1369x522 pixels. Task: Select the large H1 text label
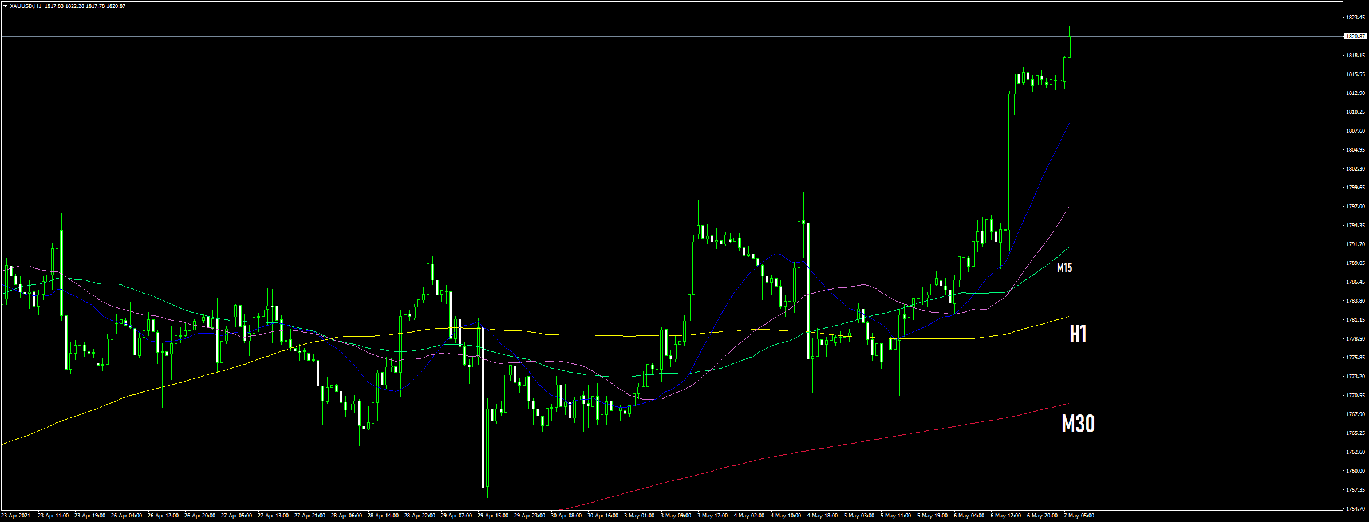(1078, 334)
